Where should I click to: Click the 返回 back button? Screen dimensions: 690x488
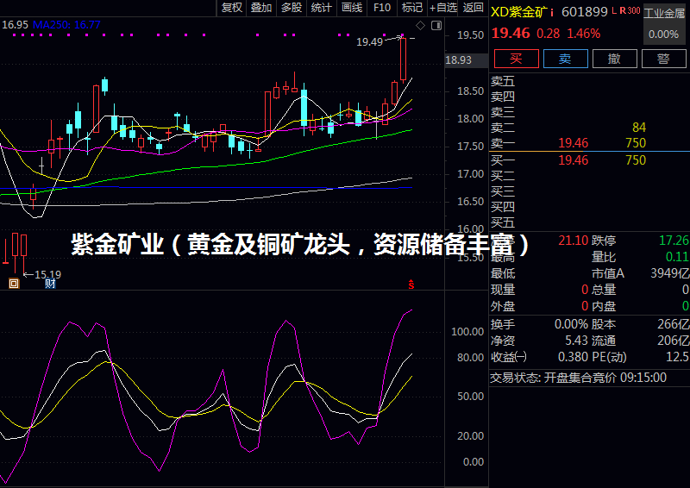[x=473, y=8]
